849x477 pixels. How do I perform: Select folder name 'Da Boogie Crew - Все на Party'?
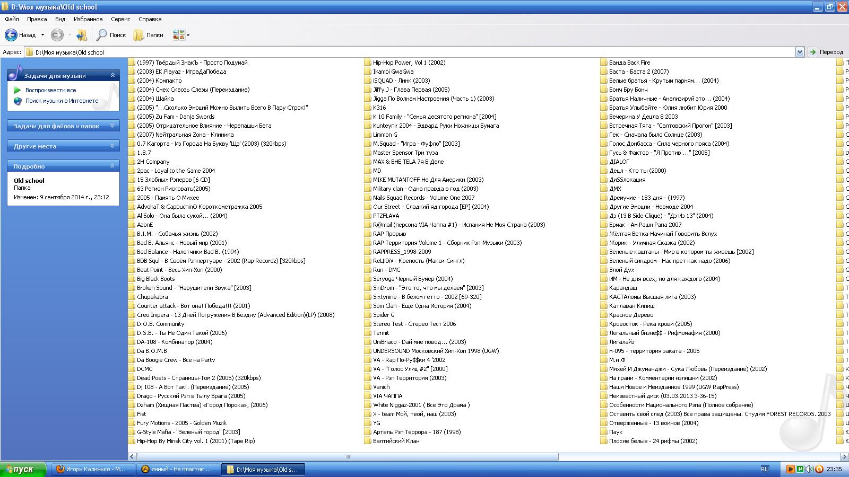(176, 360)
